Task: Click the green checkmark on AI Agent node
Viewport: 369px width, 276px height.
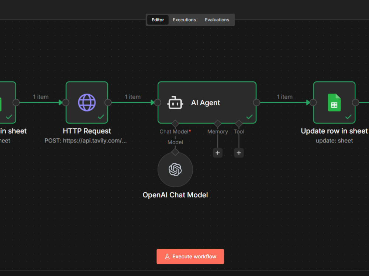Action: pyautogui.click(x=249, y=117)
